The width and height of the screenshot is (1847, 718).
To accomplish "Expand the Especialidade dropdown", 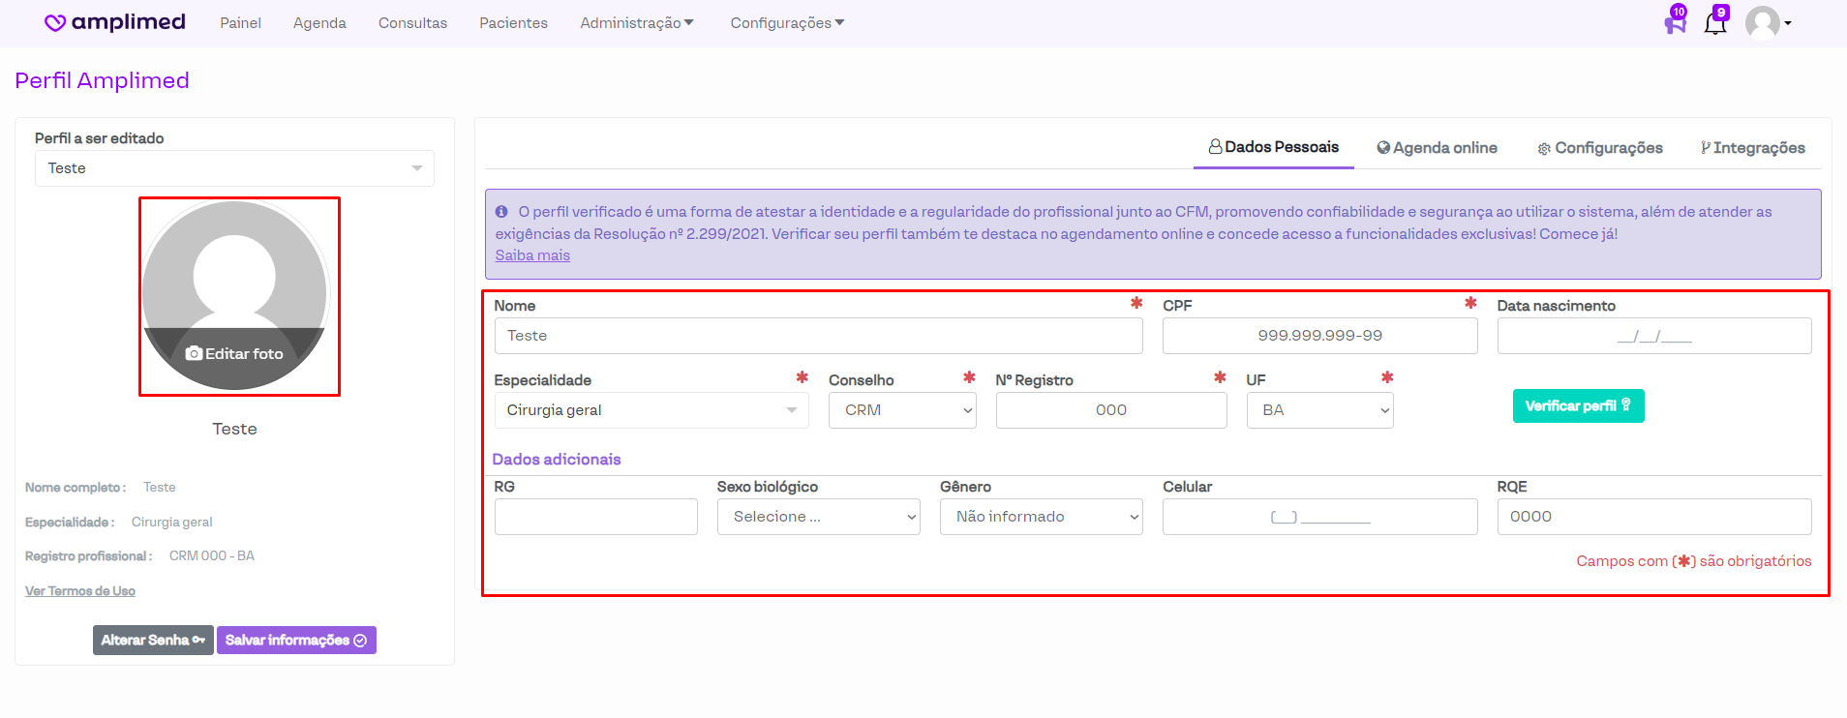I will point(651,410).
